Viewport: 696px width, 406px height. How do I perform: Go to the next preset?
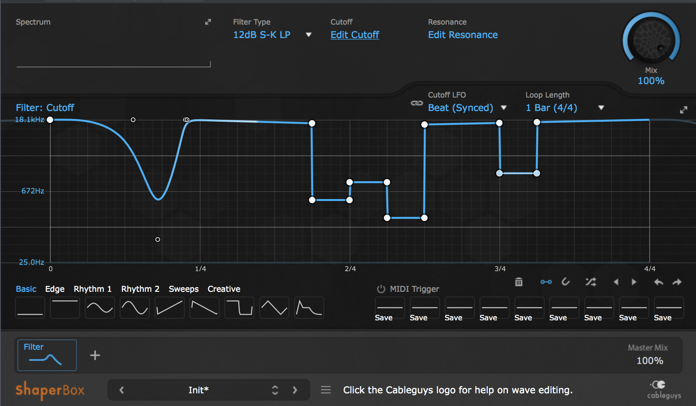coord(294,390)
